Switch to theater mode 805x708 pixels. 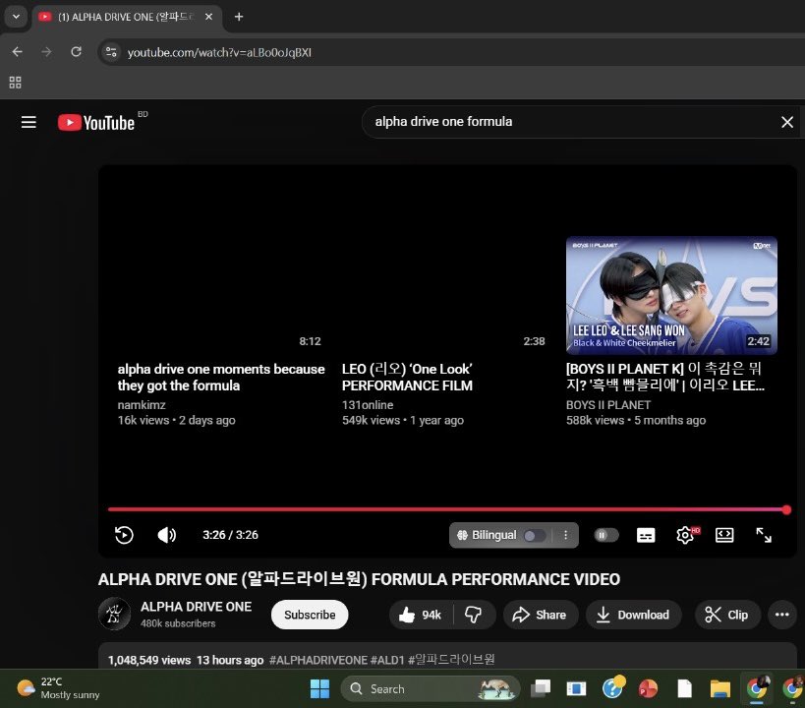724,535
